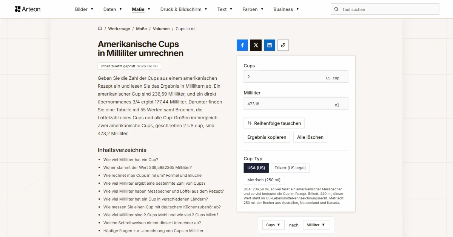Click the Cups in ml breadcrumb text
453x237 pixels.
coord(185,29)
